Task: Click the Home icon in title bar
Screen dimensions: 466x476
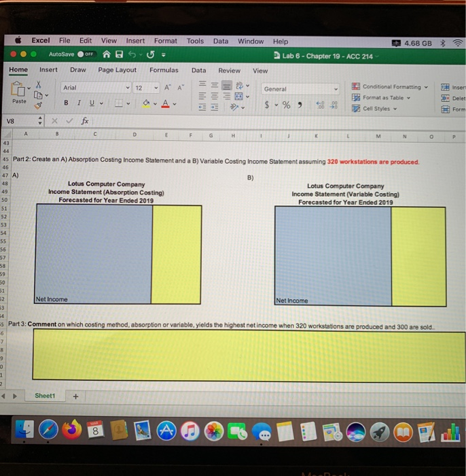Action: (106, 54)
